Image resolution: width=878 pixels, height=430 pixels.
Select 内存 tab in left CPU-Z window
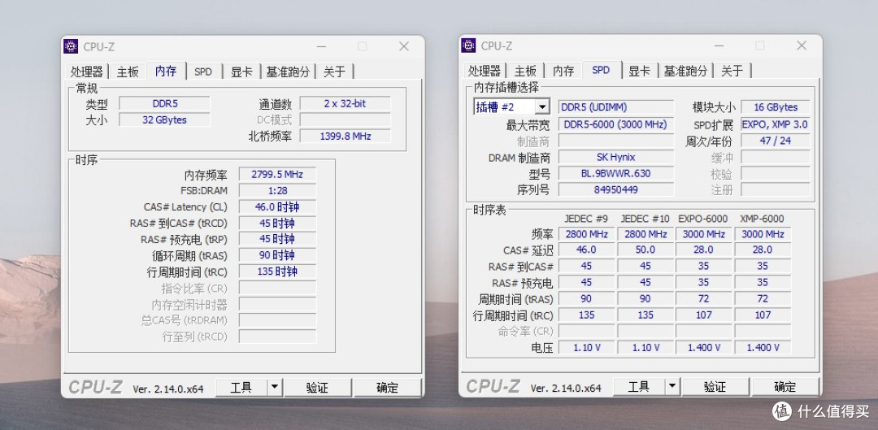tap(167, 71)
